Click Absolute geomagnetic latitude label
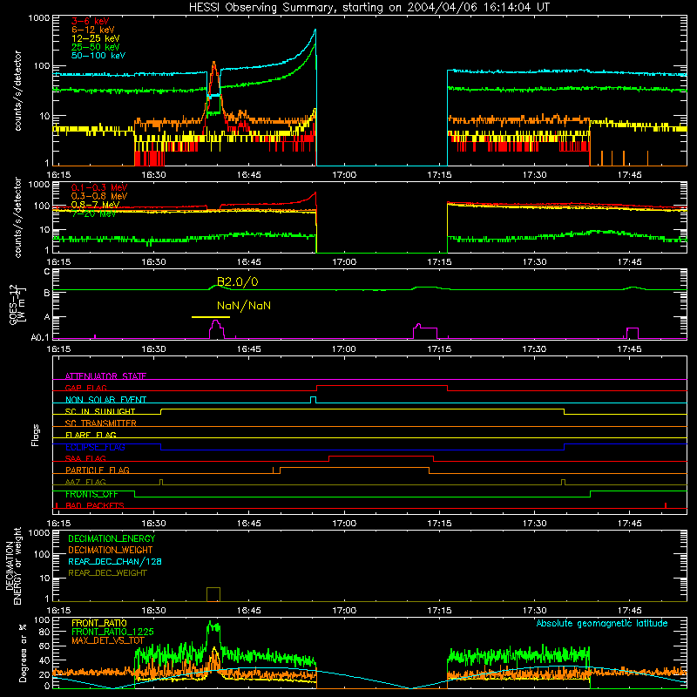Viewport: 697px width, 697px height. (x=602, y=623)
